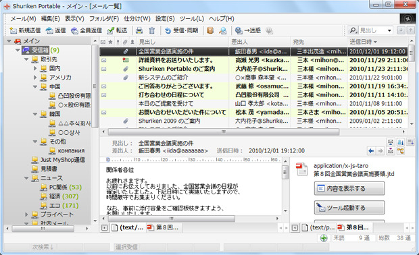
Task: Click the printer icon in the toolbar
Action: click(x=139, y=30)
